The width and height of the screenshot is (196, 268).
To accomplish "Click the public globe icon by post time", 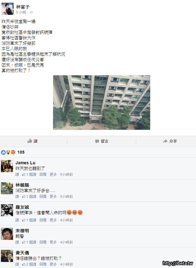I will coord(31,13).
